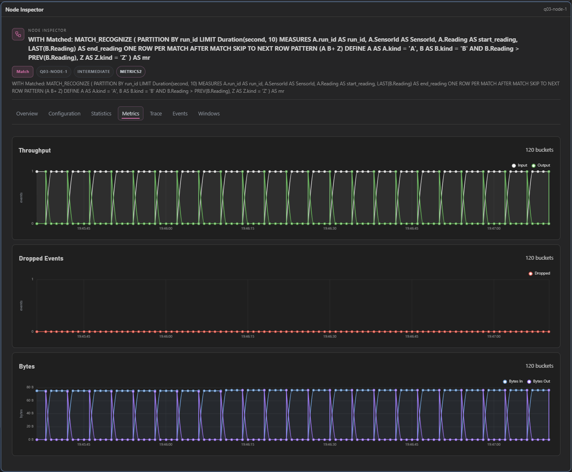This screenshot has width=572, height=472.
Task: Click the 60 B axis label on Bytes chart
Action: [30, 400]
